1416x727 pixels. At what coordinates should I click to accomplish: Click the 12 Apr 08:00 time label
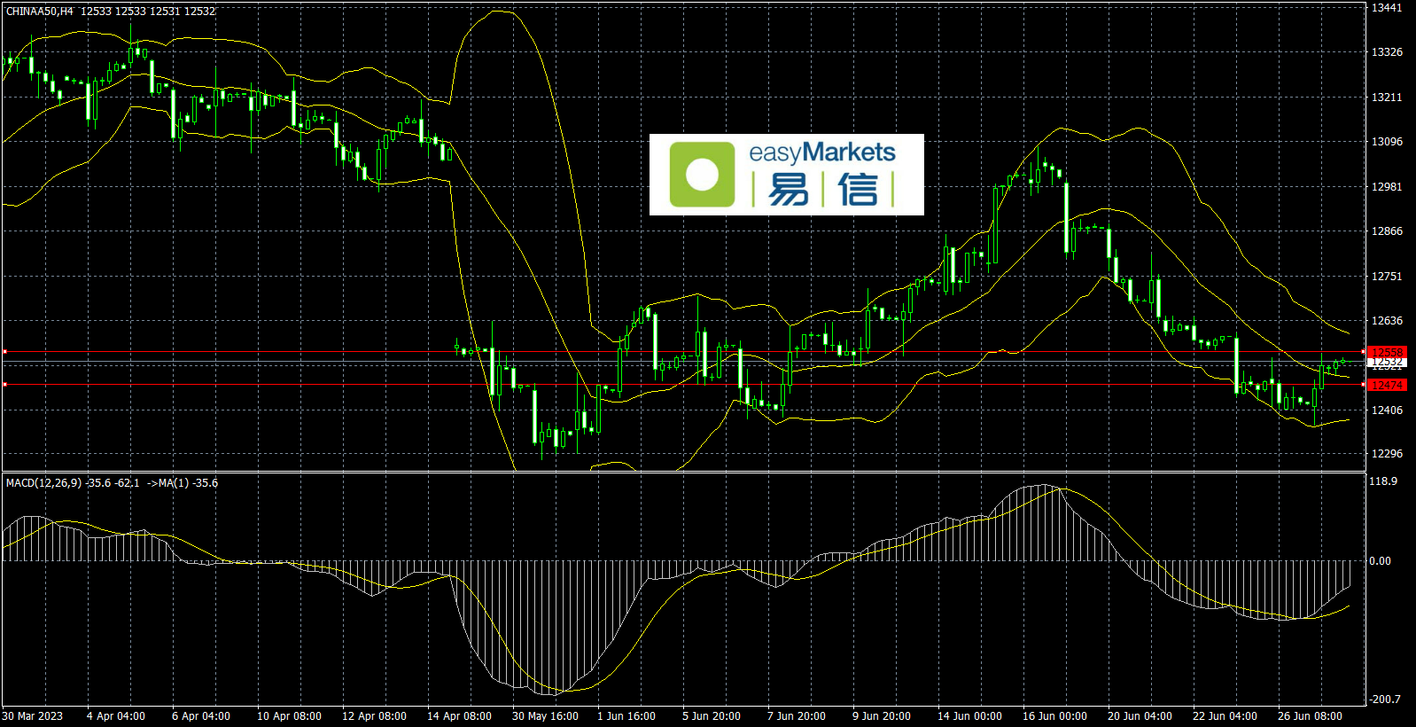tap(374, 716)
